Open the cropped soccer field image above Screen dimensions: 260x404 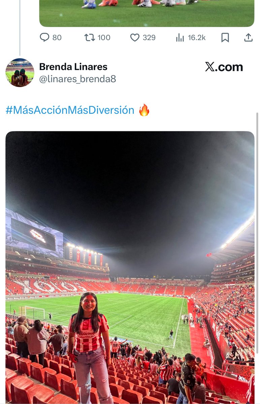(x=147, y=13)
